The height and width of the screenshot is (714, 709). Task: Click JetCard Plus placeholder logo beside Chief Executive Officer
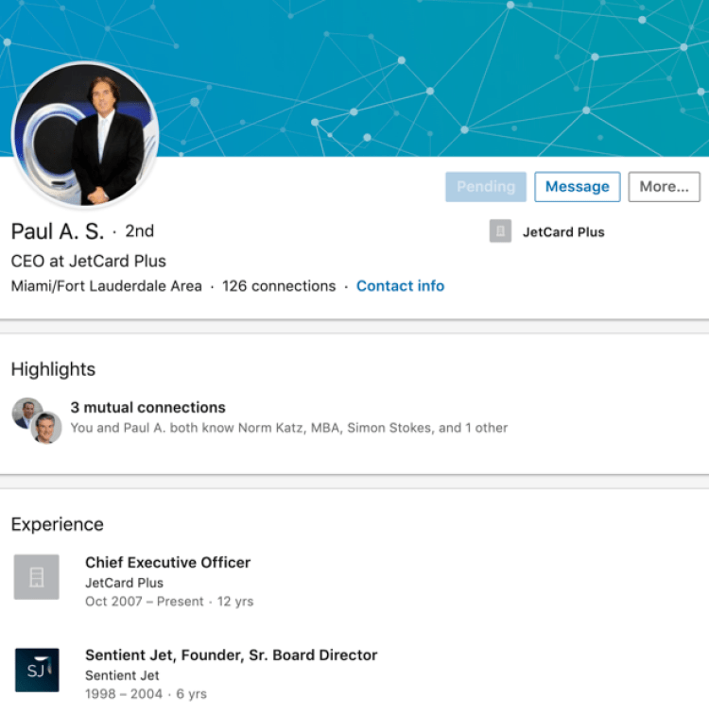[37, 577]
